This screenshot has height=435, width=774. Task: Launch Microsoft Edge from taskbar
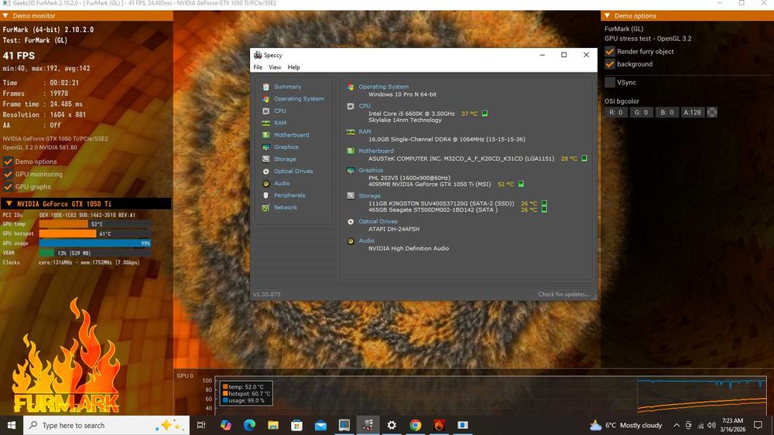pyautogui.click(x=249, y=425)
